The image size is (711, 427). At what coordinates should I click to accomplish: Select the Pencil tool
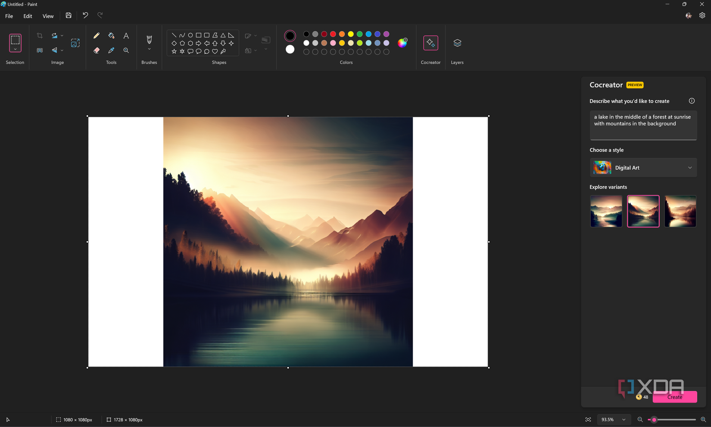97,36
